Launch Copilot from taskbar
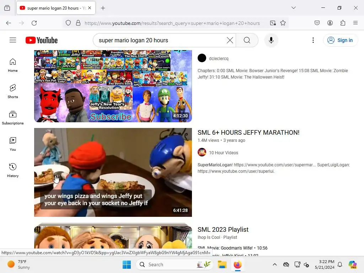Image resolution: width=364 pixels, height=273 pixels. (x=352, y=264)
